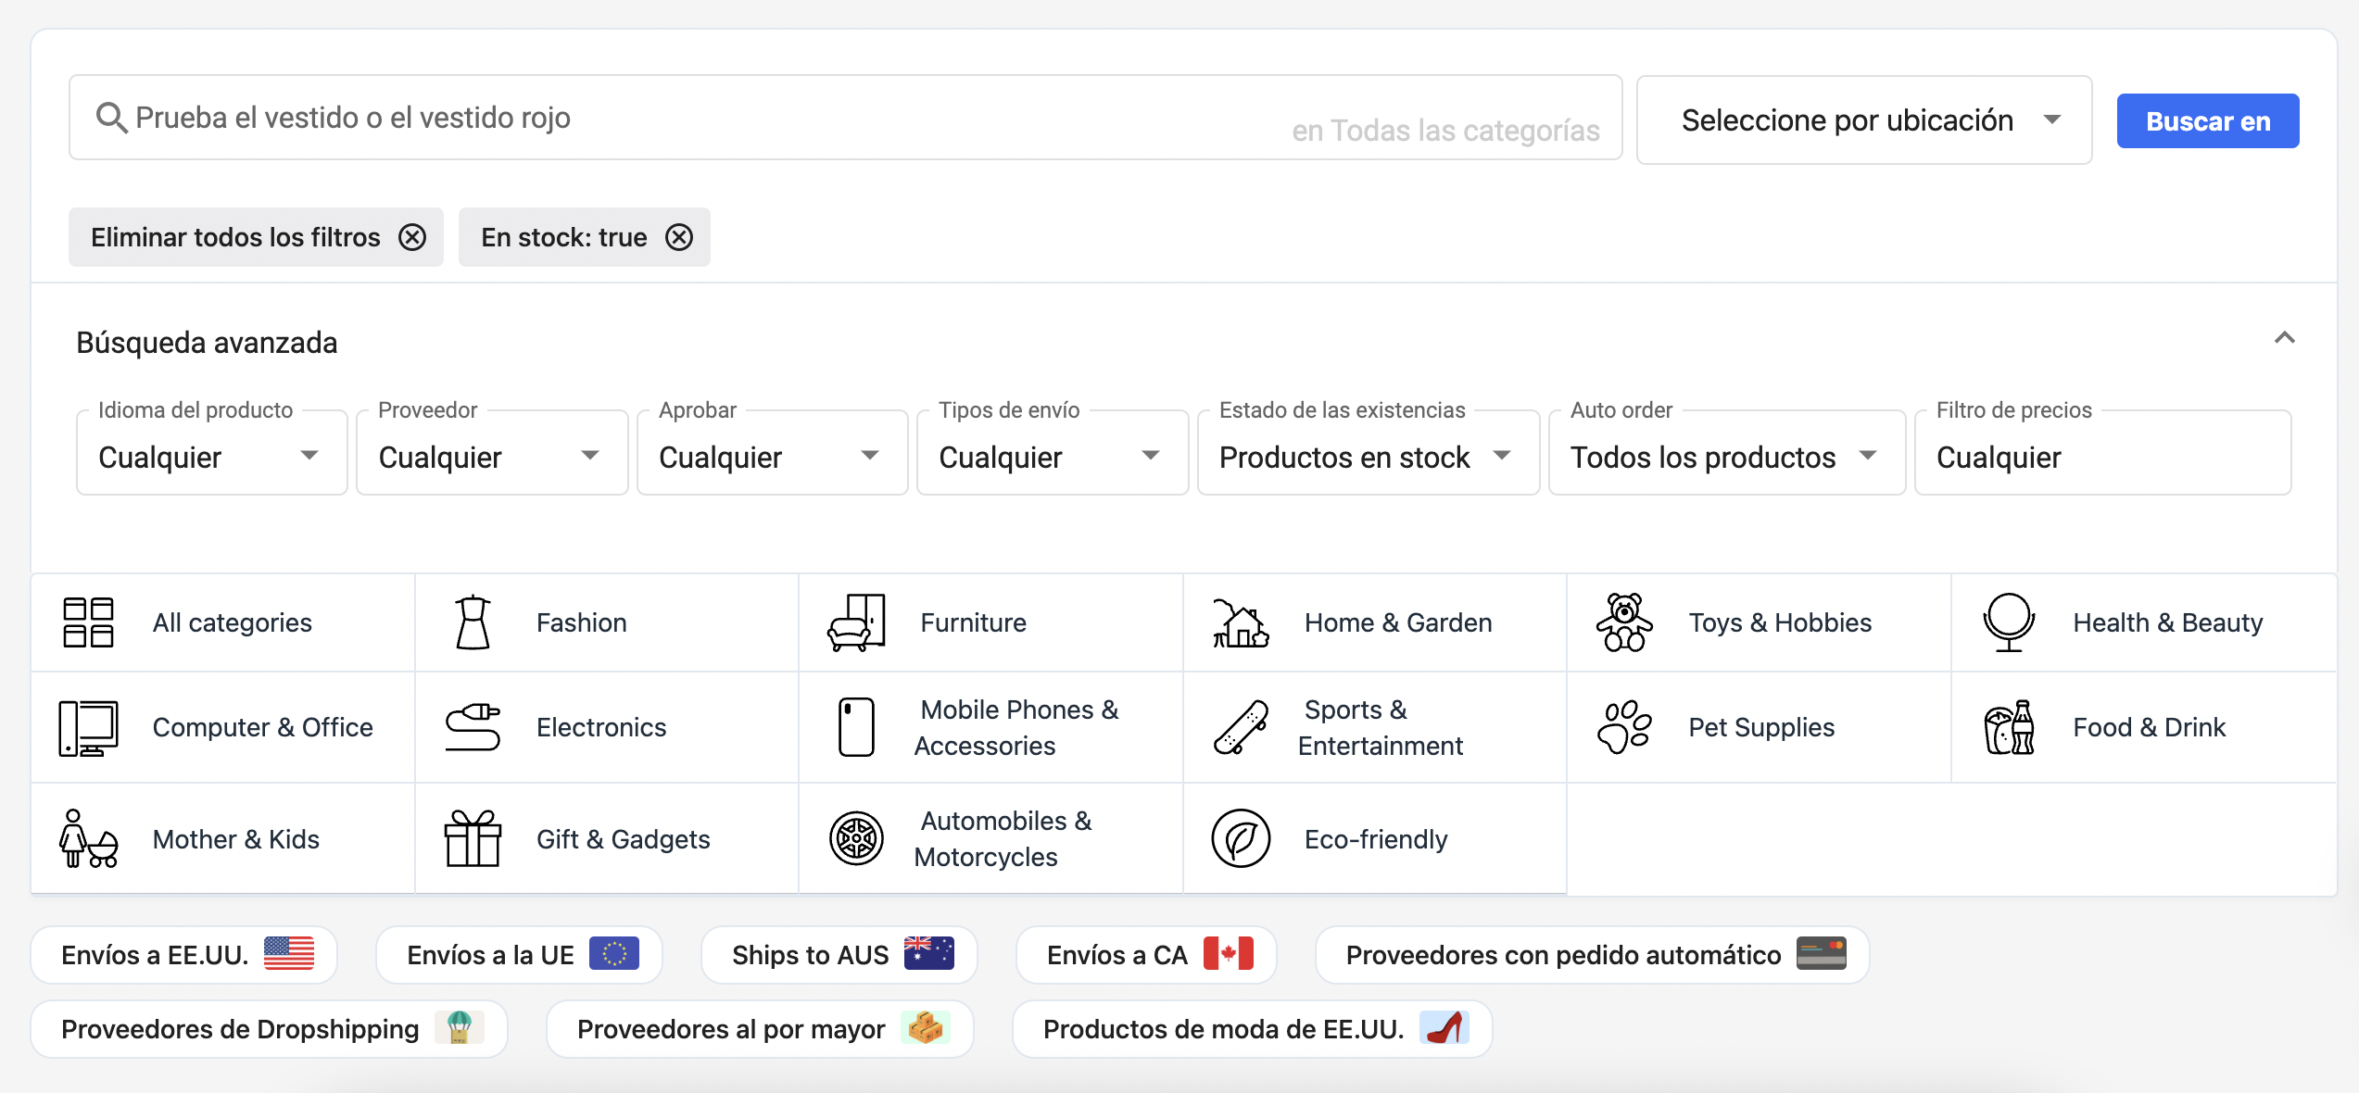Click the Gift & Gadgets gift box icon

pos(473,839)
